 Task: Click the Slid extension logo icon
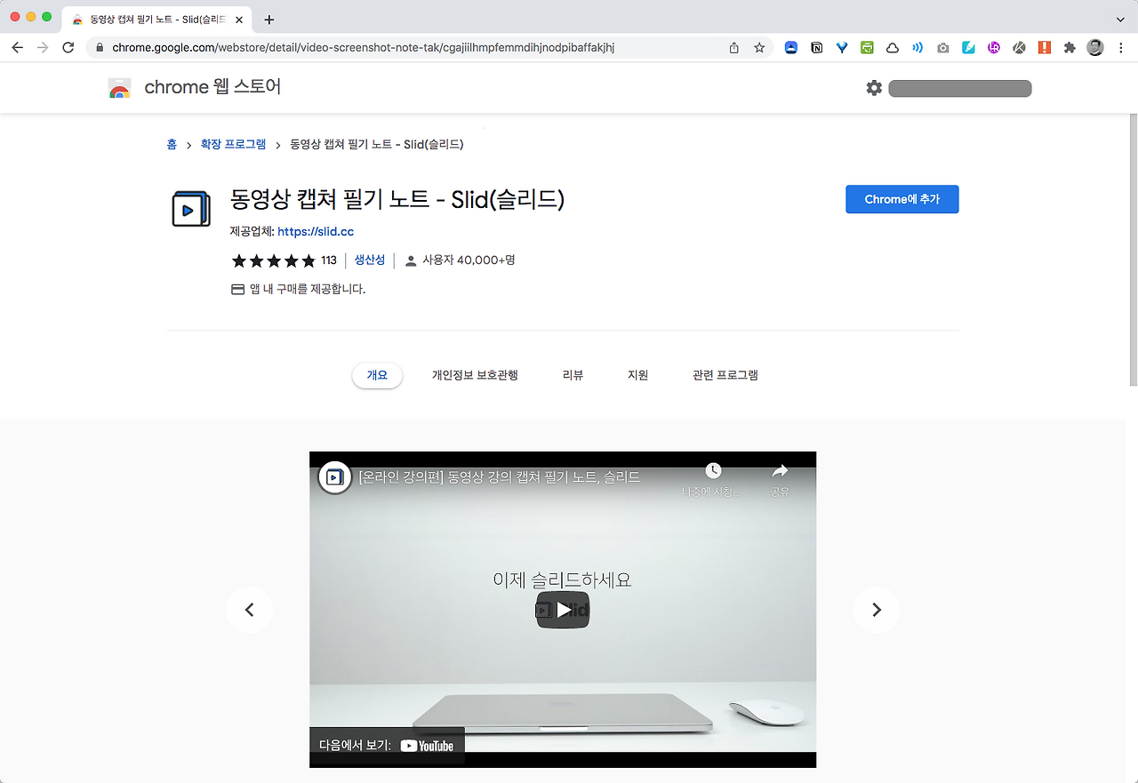(x=190, y=209)
